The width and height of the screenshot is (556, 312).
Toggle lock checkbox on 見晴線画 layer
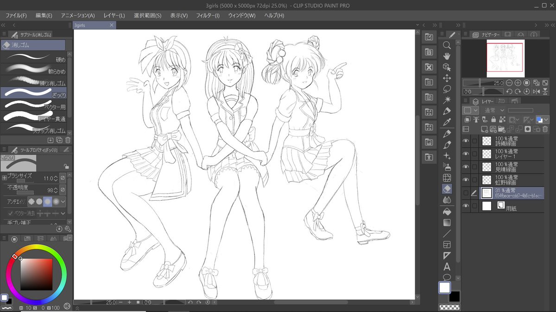[x=474, y=167]
